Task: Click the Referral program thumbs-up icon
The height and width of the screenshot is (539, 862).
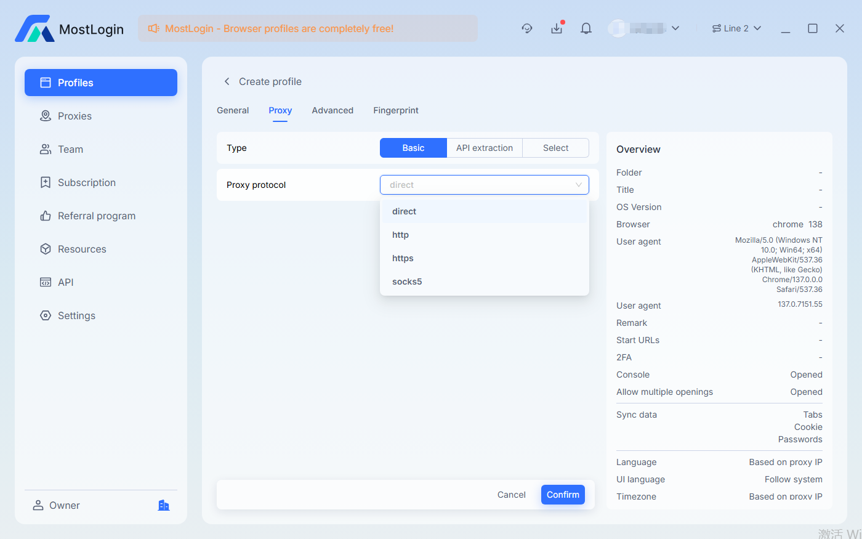Action: (x=46, y=216)
